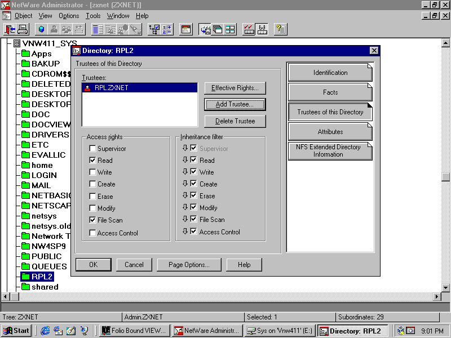Cancel the Directory RPL2 dialog

tap(134, 264)
